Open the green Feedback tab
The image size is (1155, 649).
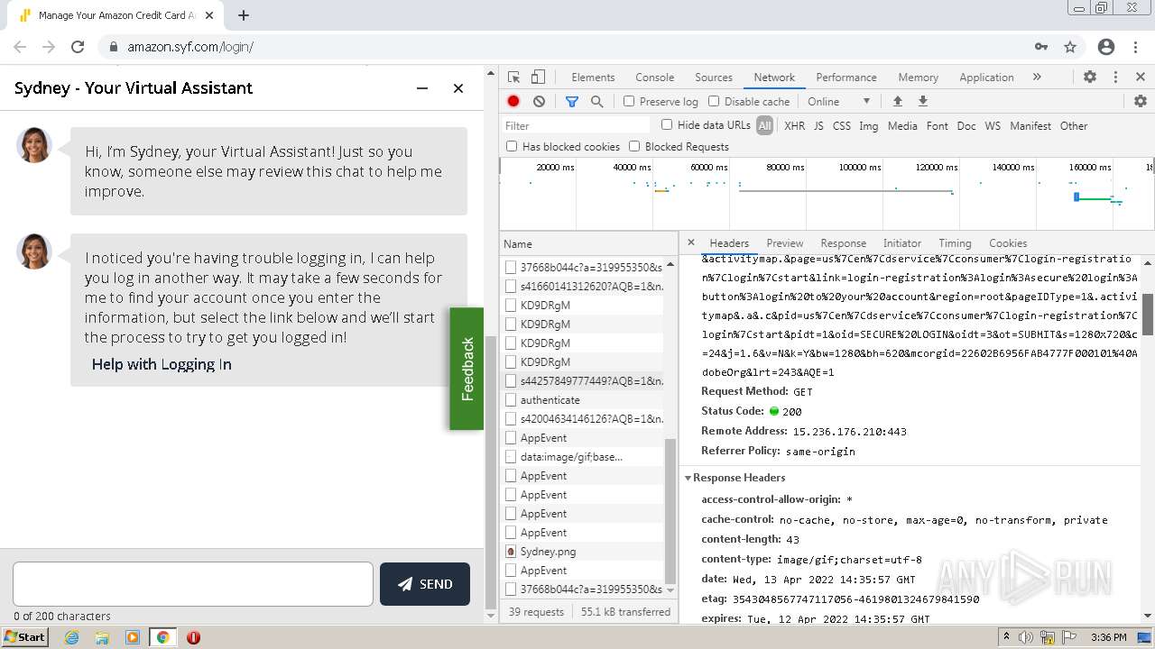pyautogui.click(x=467, y=369)
